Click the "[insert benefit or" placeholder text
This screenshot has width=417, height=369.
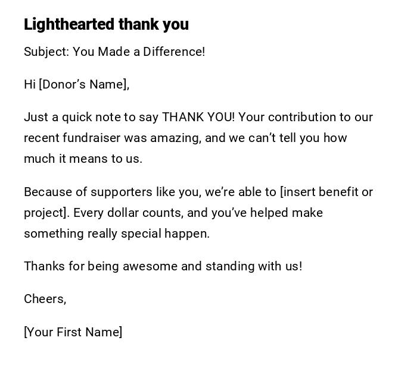click(x=326, y=192)
